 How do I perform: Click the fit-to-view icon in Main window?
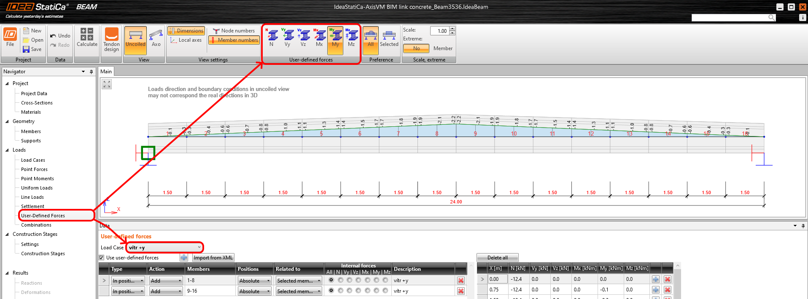click(107, 84)
